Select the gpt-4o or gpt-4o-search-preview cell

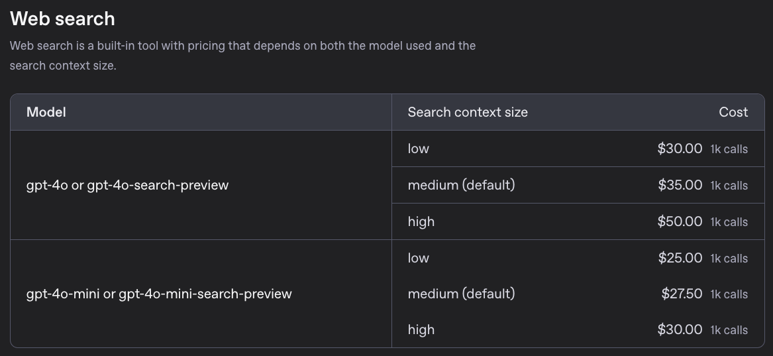coord(127,185)
